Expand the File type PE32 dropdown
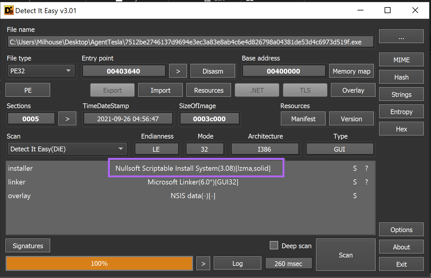The height and width of the screenshot is (278, 431). tap(41, 71)
